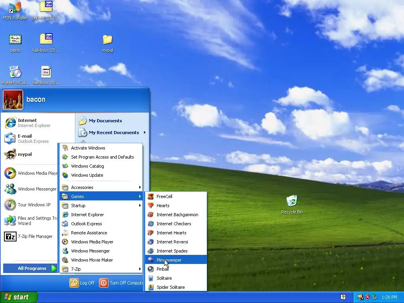Select Set Program Access and Defaults

tap(101, 157)
